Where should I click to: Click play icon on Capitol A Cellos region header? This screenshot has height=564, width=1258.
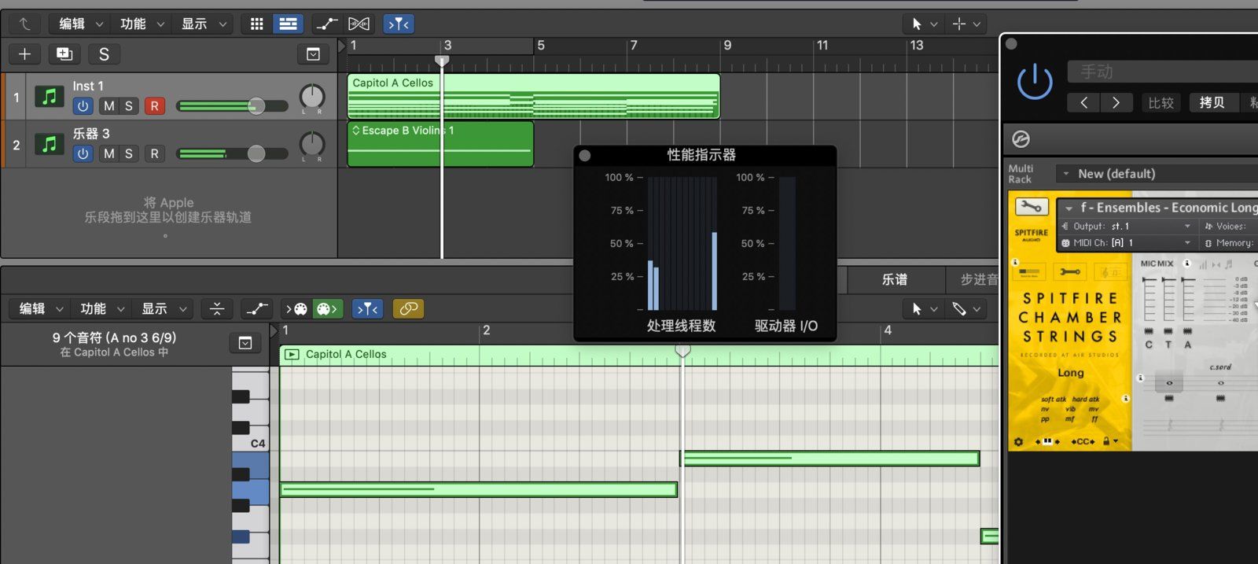292,355
